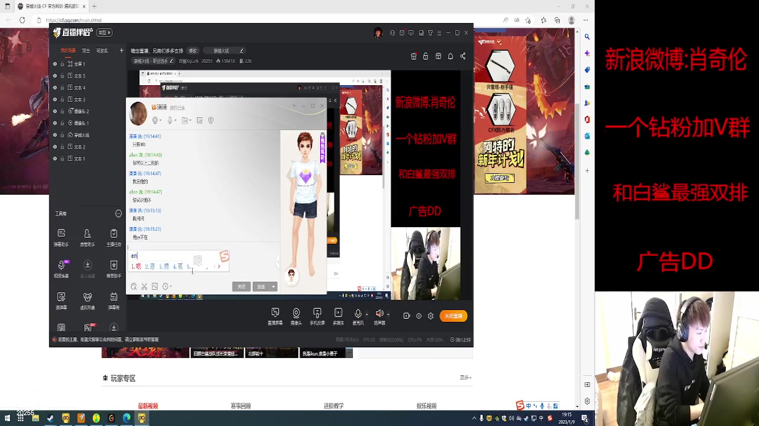Switch to the 双击 scene tab
759x426 pixels.
(86, 51)
